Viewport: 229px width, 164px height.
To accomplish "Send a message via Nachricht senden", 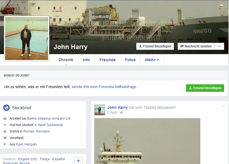I will (196, 46).
